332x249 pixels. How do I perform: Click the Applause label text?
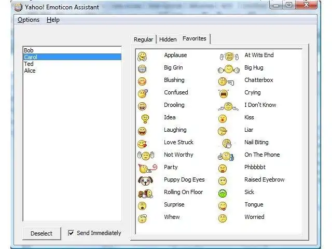coord(175,56)
